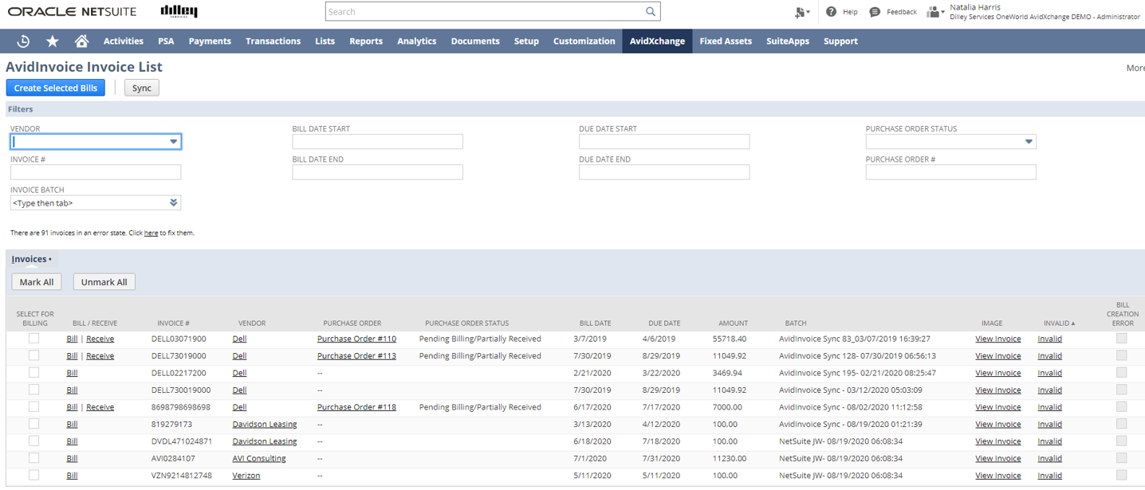Open the Analytics menu
This screenshot has height=490, width=1145.
417,41
